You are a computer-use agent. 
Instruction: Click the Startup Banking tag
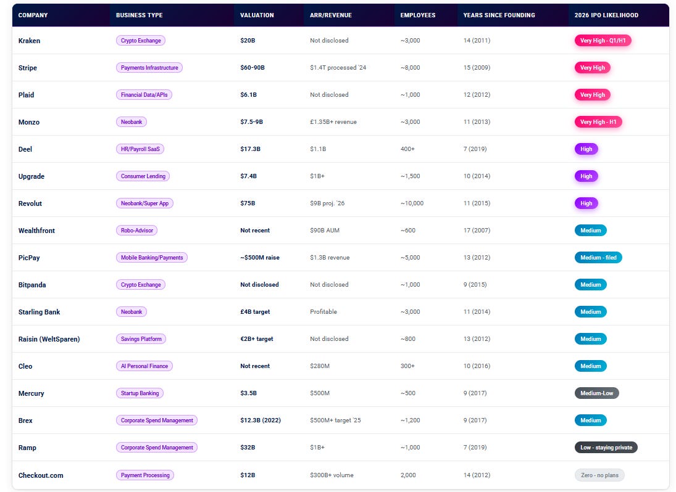[x=140, y=393]
